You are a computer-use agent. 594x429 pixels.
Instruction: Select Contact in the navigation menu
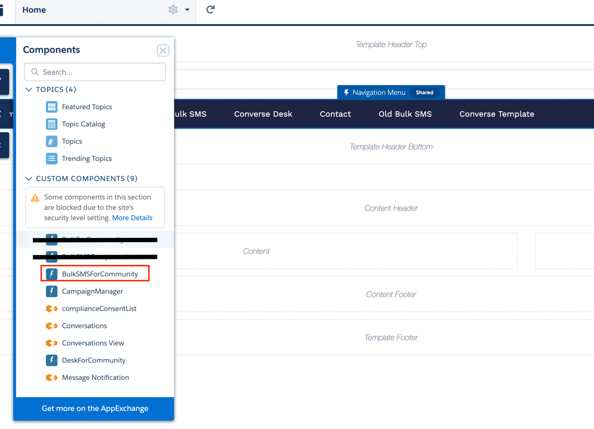point(335,114)
